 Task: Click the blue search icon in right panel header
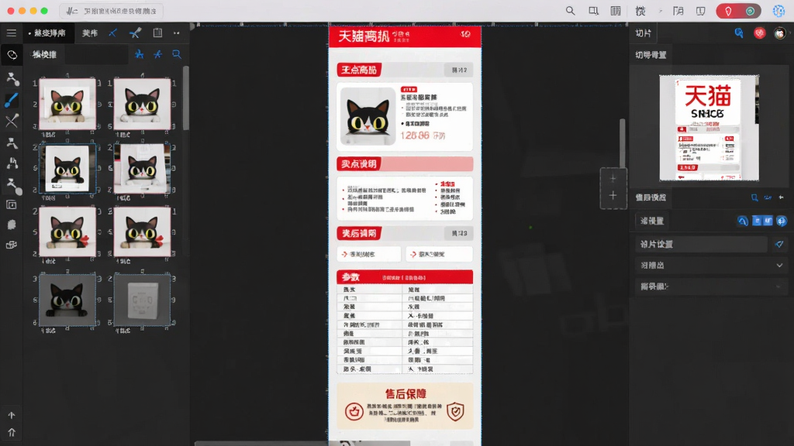739,33
